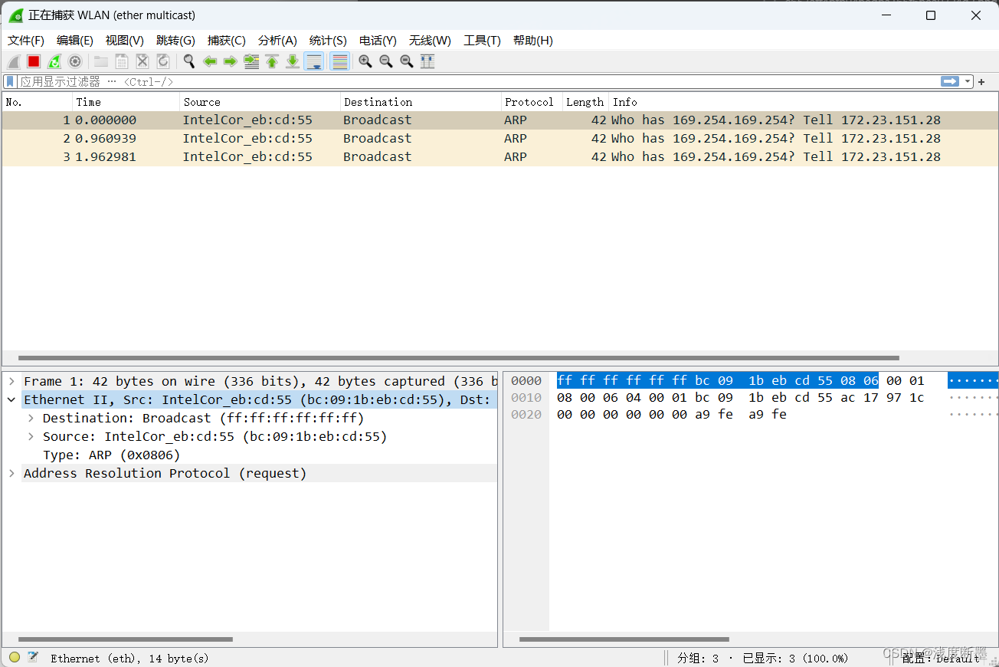
Task: Expand the Source: IntelCor_eb:cd:55 node
Action: click(31, 436)
